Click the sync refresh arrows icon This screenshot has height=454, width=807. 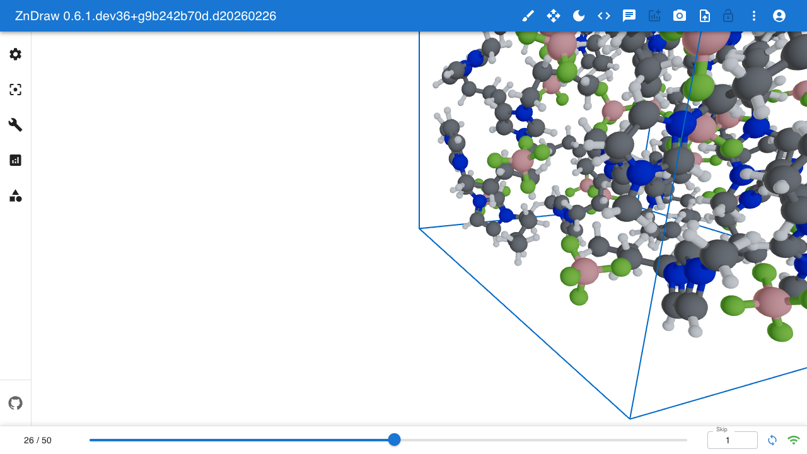[x=772, y=440]
